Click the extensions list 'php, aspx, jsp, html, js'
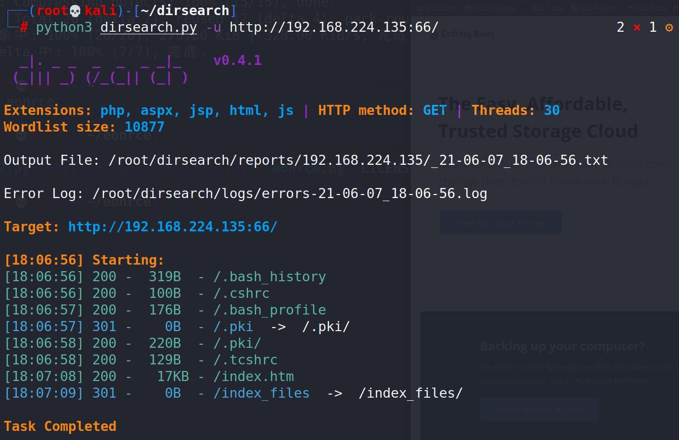 pyautogui.click(x=197, y=110)
